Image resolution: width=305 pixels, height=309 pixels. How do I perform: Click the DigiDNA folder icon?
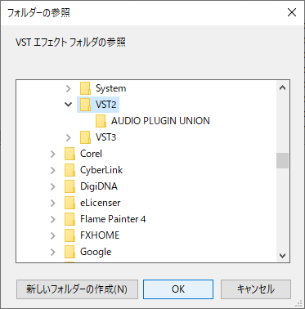[x=70, y=186]
